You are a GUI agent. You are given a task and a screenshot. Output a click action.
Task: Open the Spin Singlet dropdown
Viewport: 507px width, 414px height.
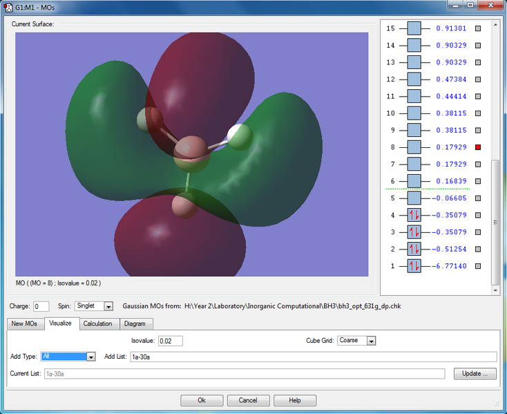click(108, 306)
